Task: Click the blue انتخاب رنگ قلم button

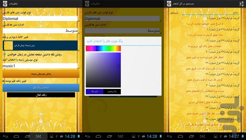Action: point(41,87)
